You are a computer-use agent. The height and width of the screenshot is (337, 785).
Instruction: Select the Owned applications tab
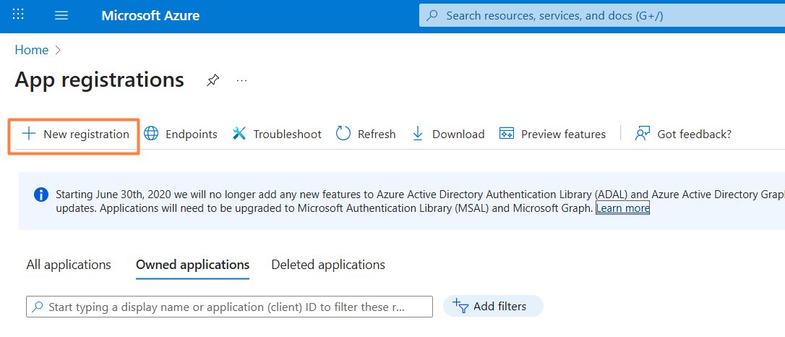tap(192, 265)
